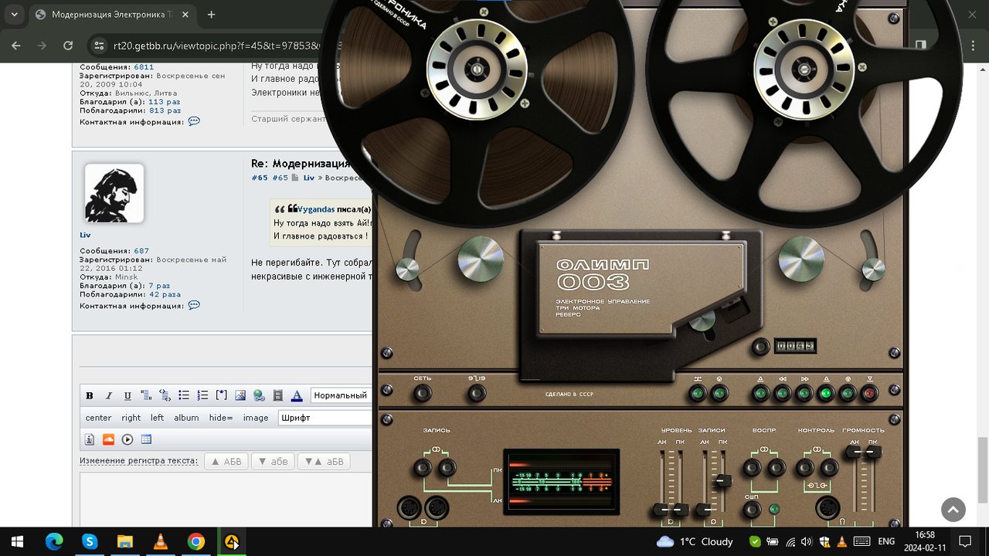
Task: Toggle the 9/19 speed button on the recorder
Action: pyautogui.click(x=477, y=393)
